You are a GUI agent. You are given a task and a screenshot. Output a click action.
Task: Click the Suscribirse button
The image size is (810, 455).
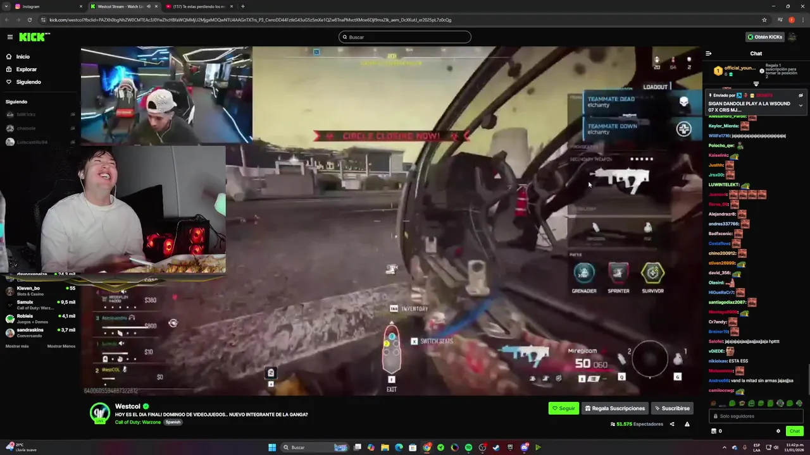click(672, 408)
